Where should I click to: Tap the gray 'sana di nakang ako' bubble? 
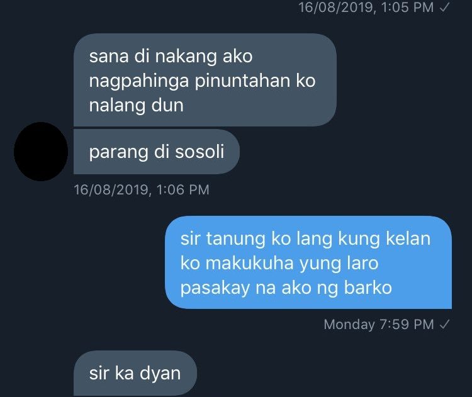click(x=205, y=80)
